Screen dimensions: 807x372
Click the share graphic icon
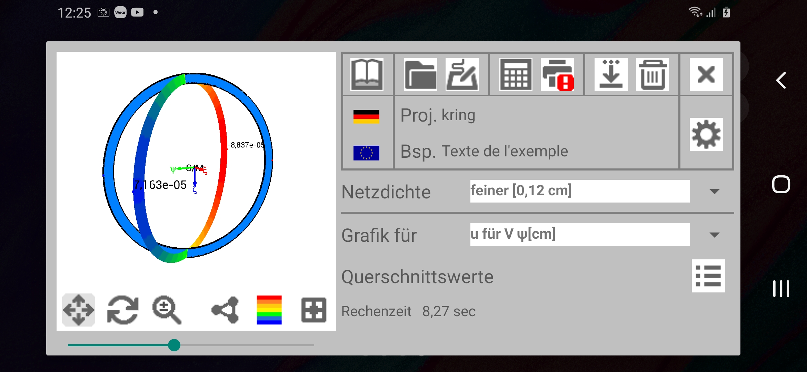[226, 310]
